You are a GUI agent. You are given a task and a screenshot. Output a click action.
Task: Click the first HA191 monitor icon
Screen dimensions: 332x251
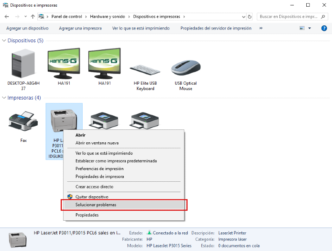tap(64, 64)
